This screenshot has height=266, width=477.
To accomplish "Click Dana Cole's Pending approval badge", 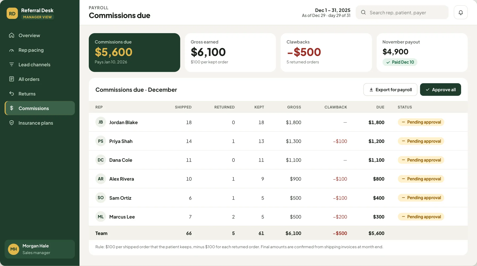I will tap(421, 160).
